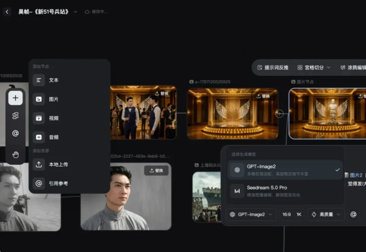
Task: Click 提示词反推 prompt reverse button
Action: coord(273,68)
